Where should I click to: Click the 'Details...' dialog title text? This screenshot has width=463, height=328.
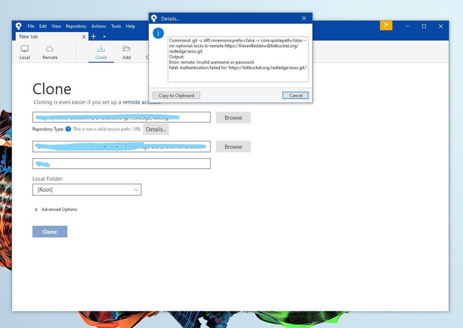170,19
